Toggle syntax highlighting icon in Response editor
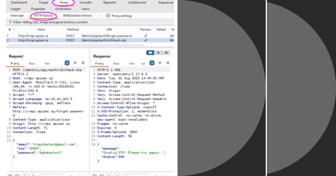The height and width of the screenshot is (176, 336). [152, 63]
